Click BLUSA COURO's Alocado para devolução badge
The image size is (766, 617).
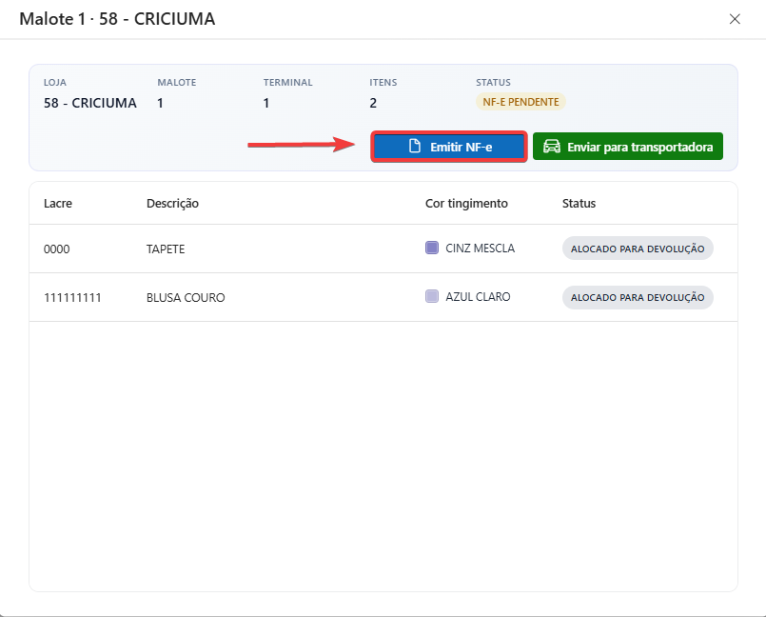click(x=638, y=297)
